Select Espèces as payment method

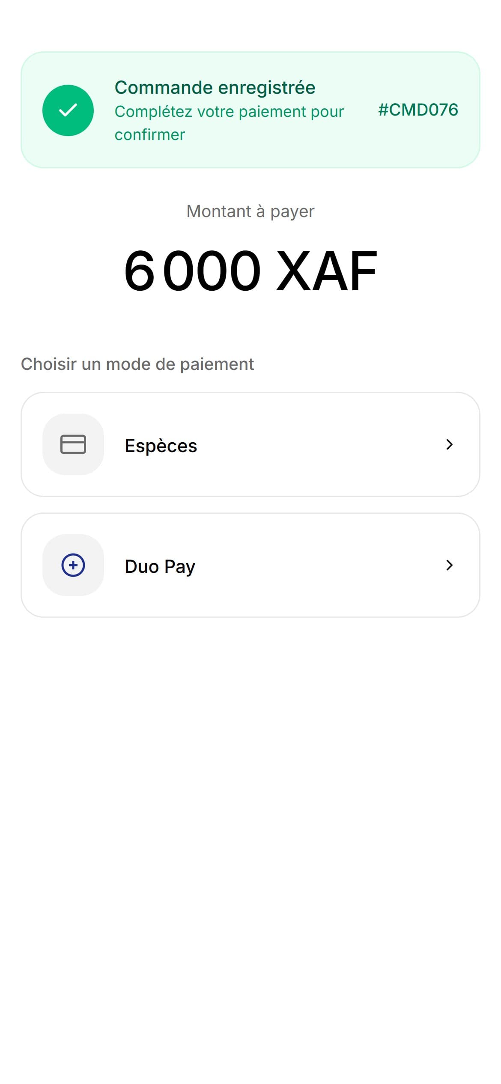(x=250, y=444)
